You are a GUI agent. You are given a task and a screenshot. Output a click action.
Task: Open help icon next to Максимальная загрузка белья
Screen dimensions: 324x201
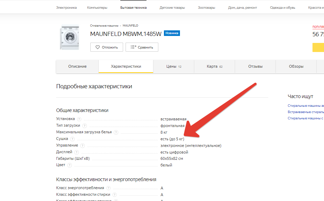pyautogui.click(x=116, y=132)
